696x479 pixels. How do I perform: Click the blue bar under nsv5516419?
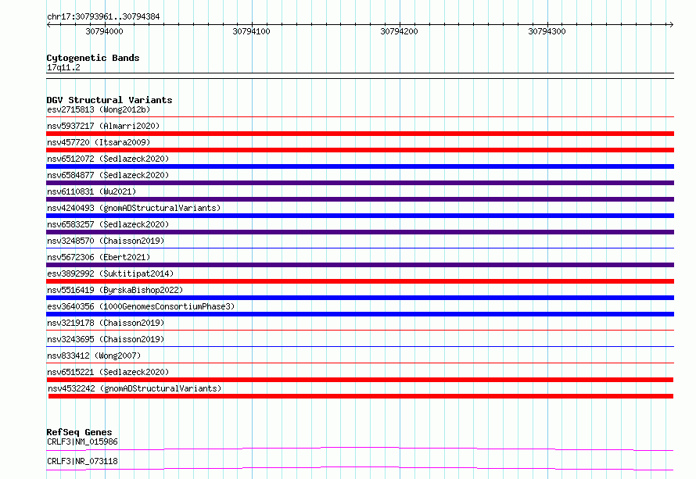[360, 298]
